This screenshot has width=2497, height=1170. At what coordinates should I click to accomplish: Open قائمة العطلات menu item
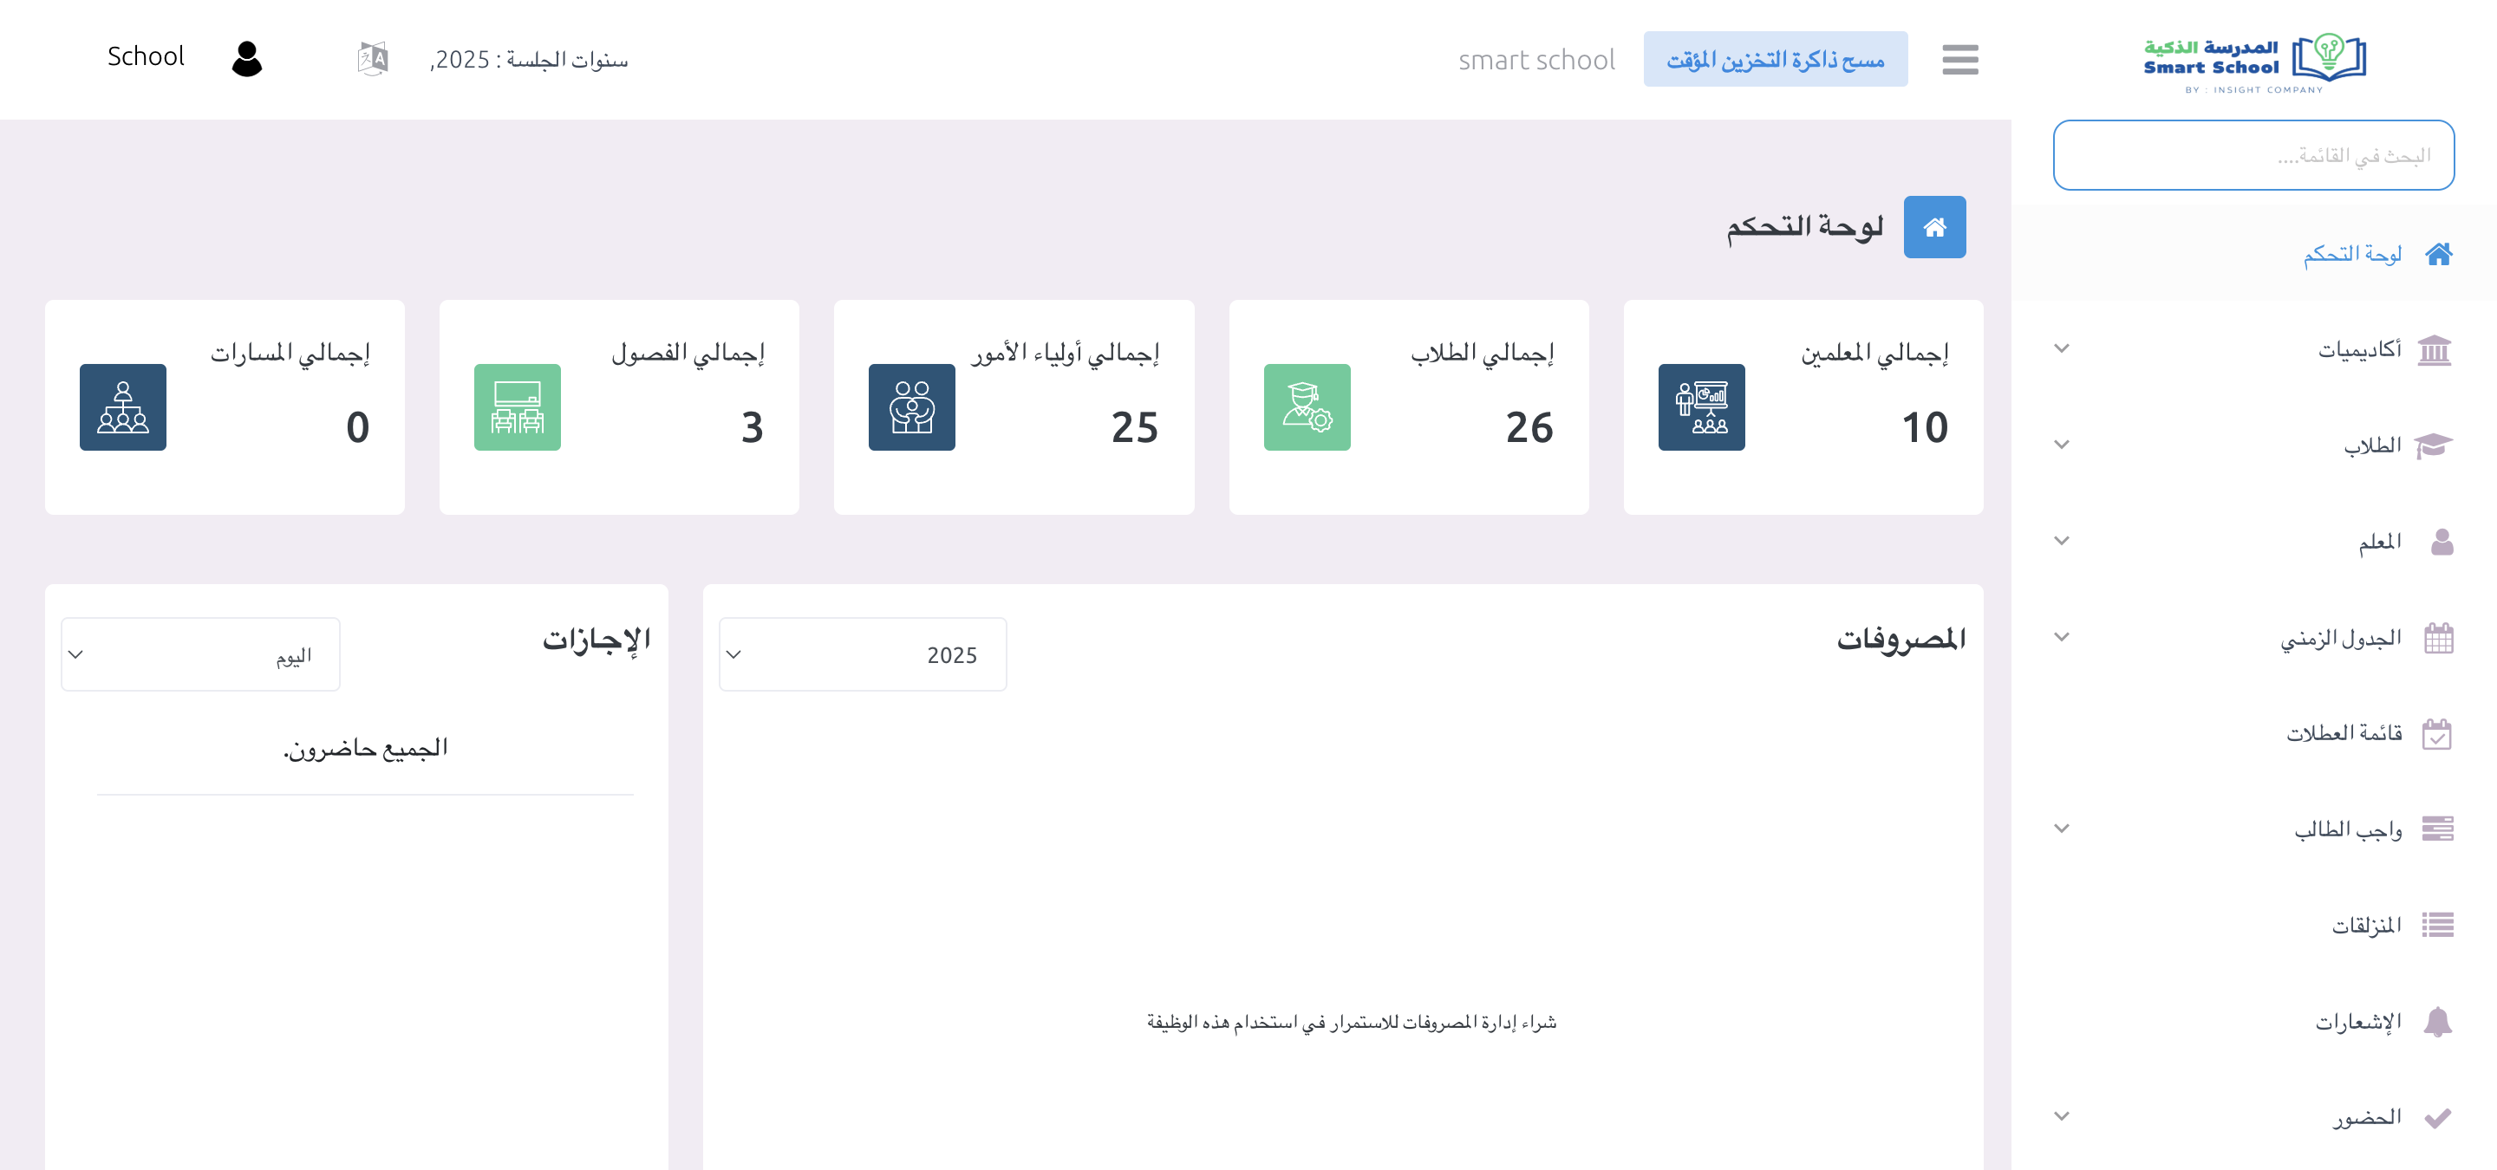[2344, 733]
